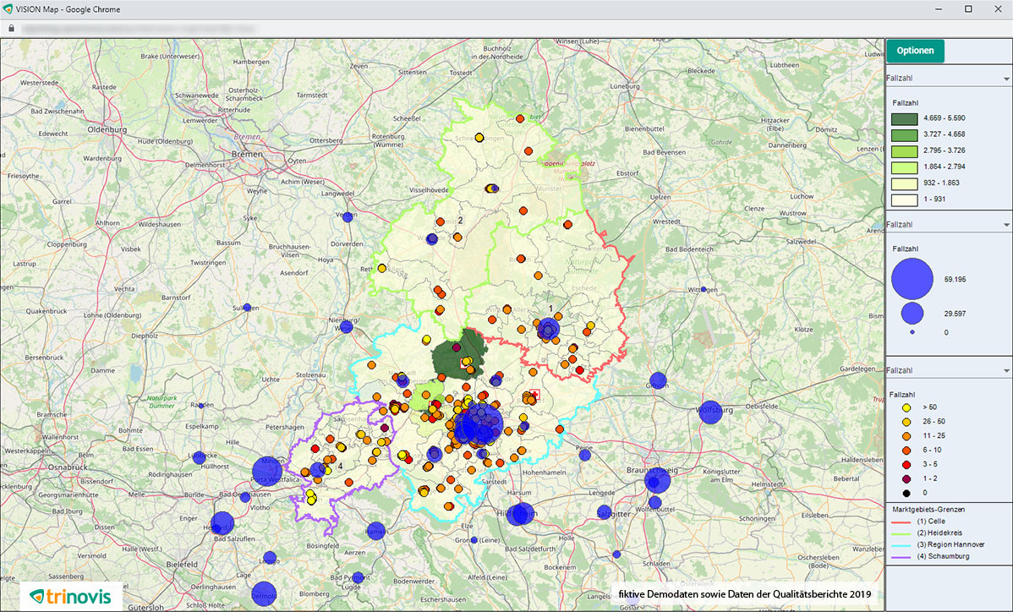
Task: Click the yellow > 50 legend dot
Action: [x=905, y=407]
